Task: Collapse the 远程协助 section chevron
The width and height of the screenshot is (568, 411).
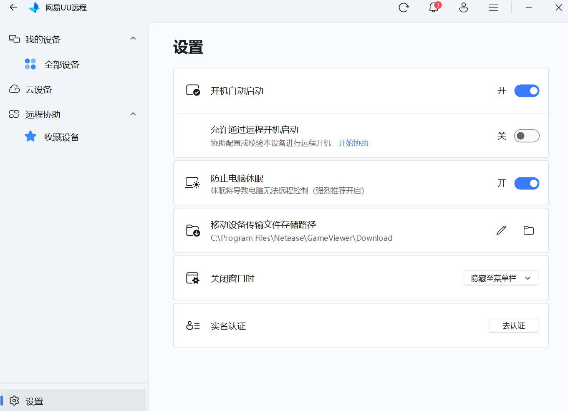Action: [x=133, y=114]
